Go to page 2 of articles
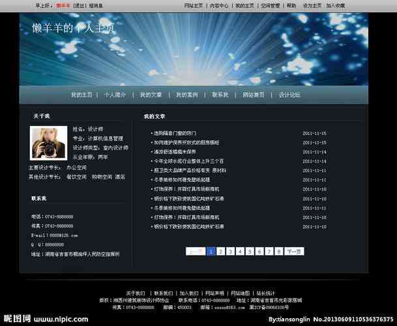 point(221,251)
